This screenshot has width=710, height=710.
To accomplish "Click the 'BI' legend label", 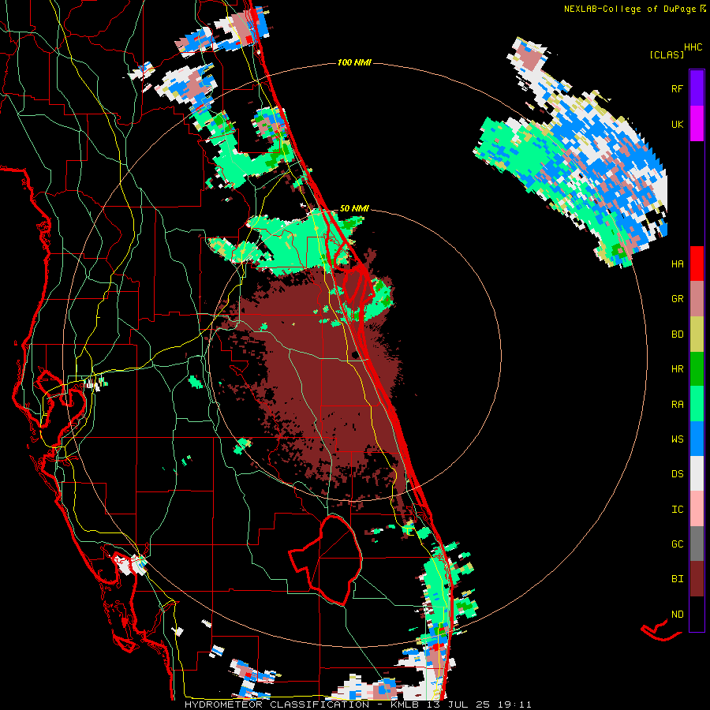I will 677,579.
